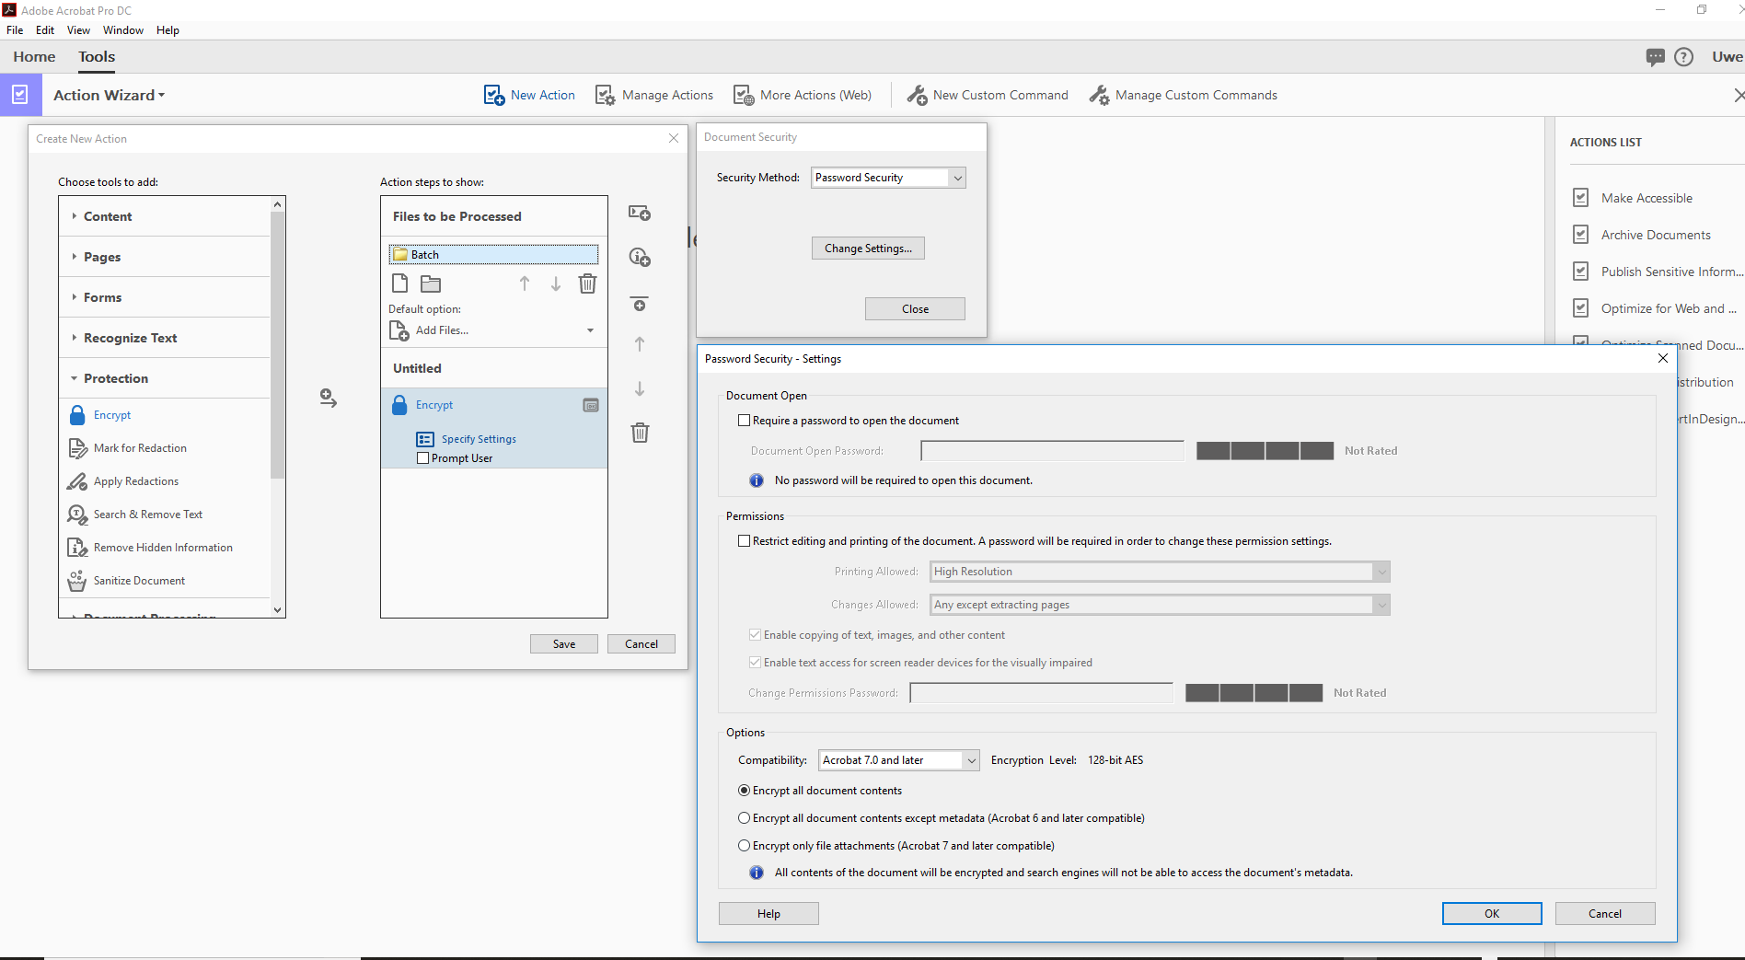Open Manage Actions from the toolbar
This screenshot has width=1745, height=960.
[654, 95]
